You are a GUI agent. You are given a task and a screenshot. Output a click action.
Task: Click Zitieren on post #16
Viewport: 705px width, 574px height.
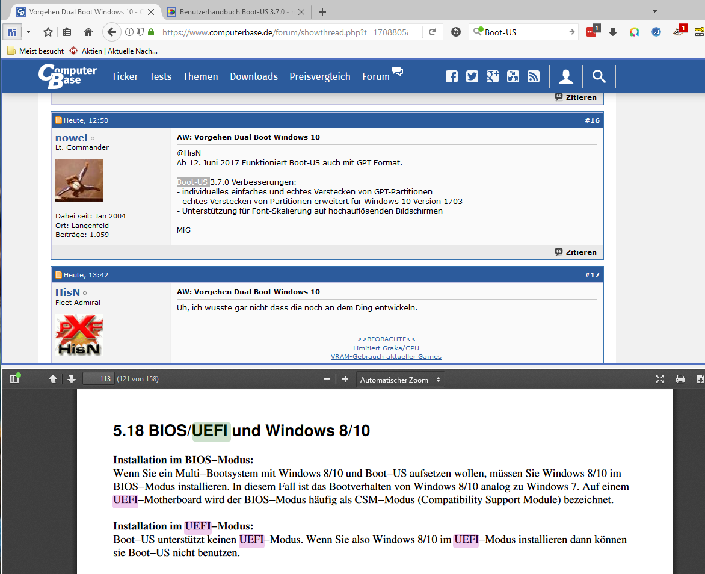tap(576, 252)
